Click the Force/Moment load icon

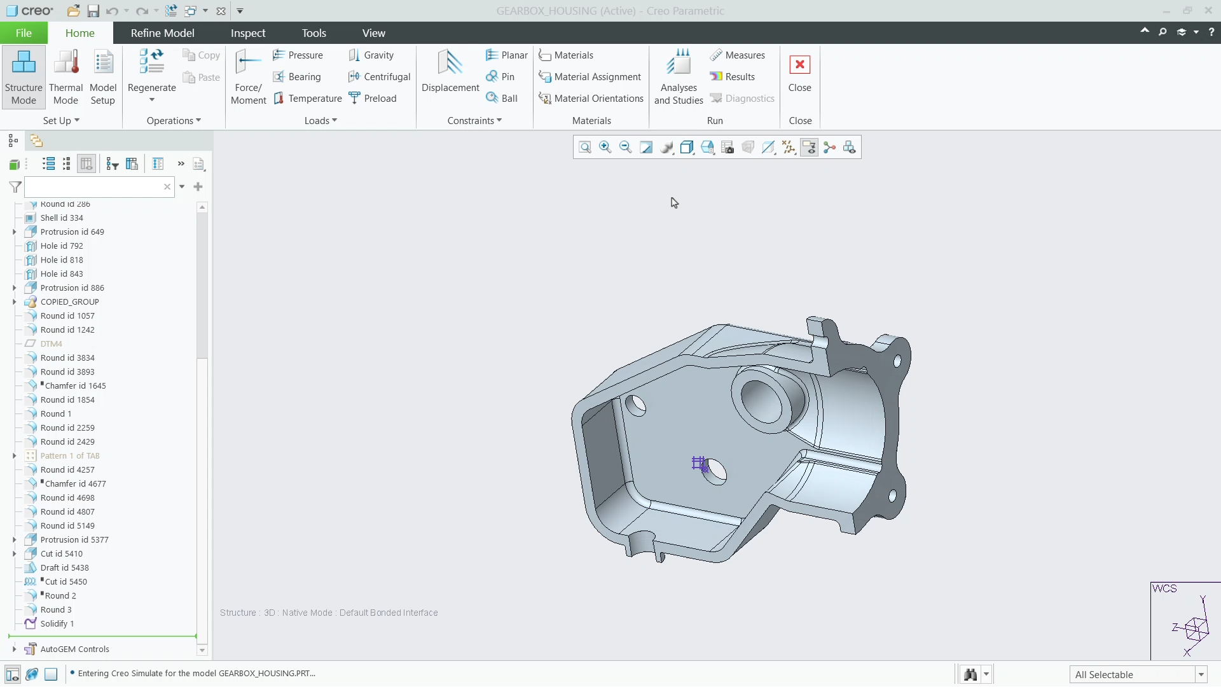[x=248, y=78]
